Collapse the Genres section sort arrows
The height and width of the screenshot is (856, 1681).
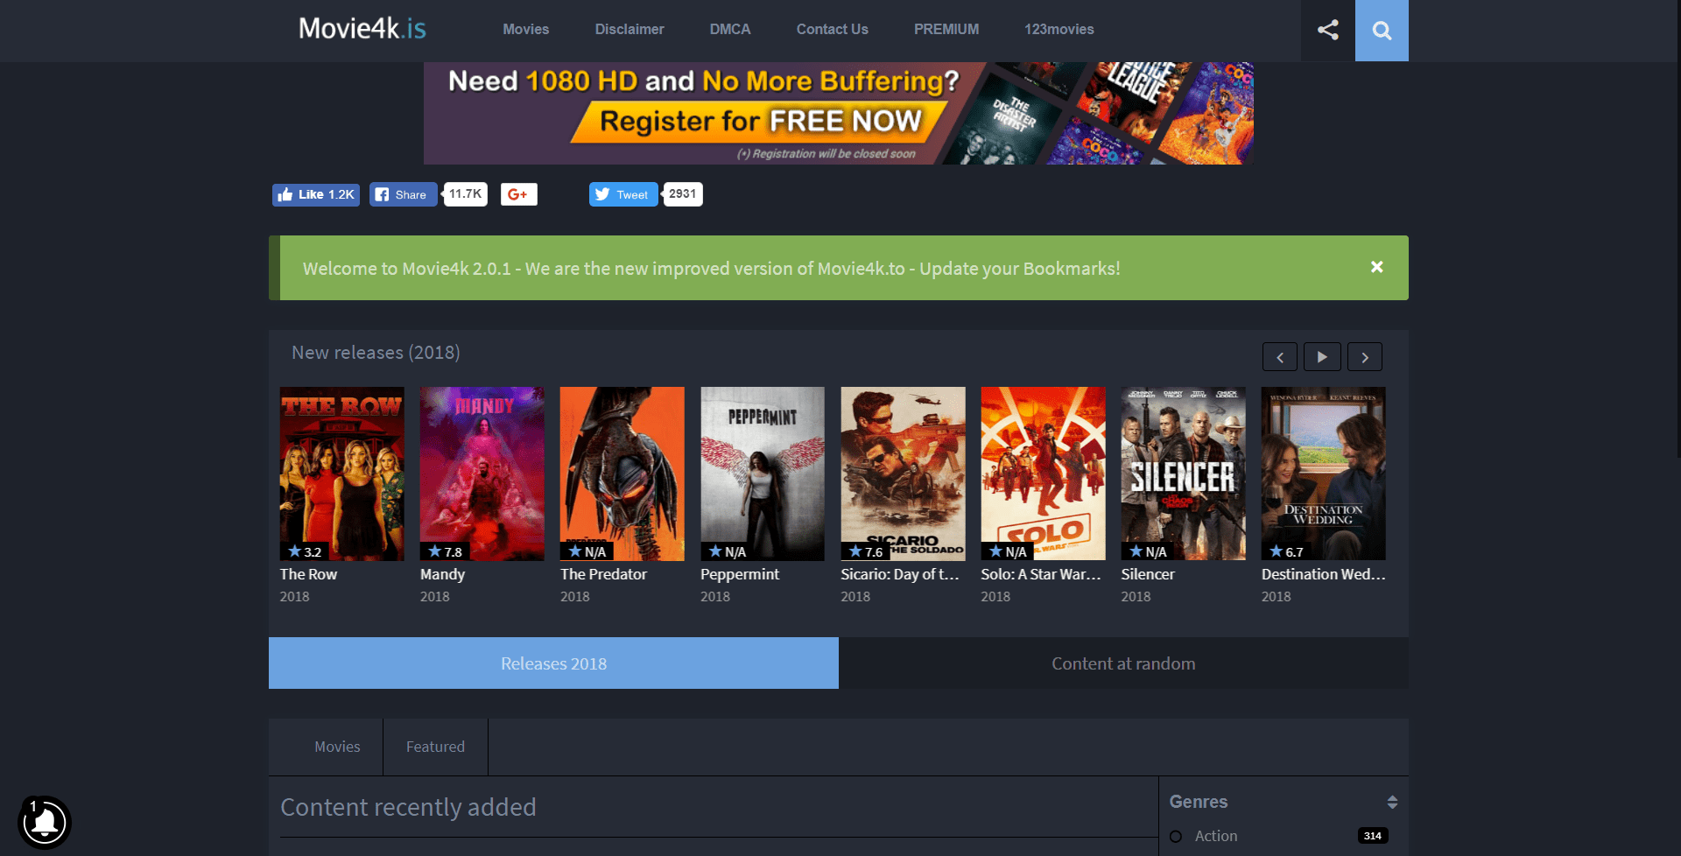coord(1392,802)
